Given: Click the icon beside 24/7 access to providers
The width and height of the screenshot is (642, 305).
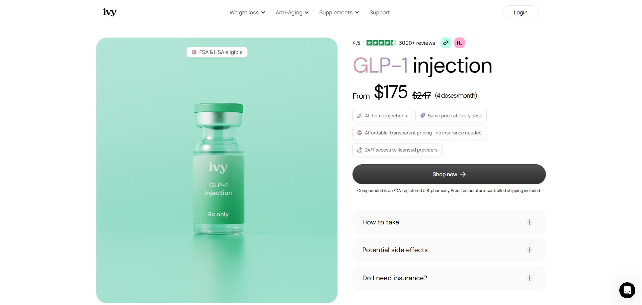Looking at the screenshot, I should pos(359,150).
